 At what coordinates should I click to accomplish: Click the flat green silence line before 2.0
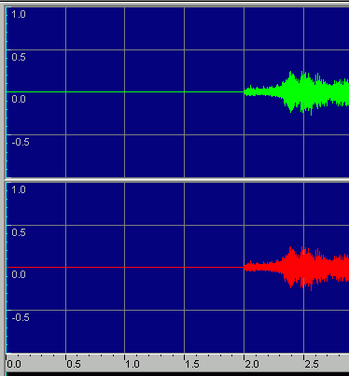125,92
